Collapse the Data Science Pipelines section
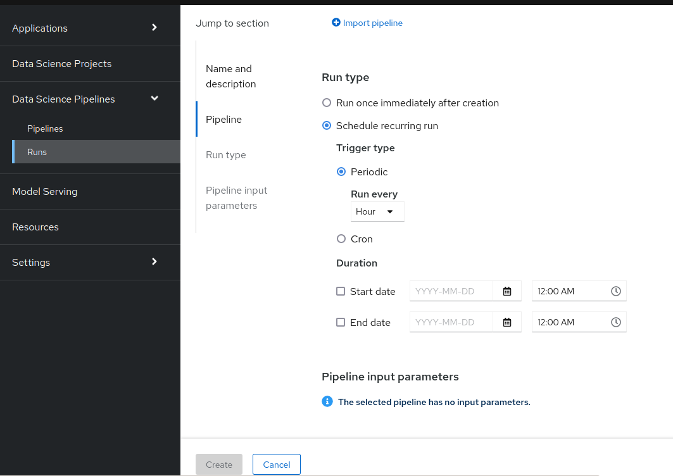This screenshot has width=673, height=476. (x=90, y=99)
